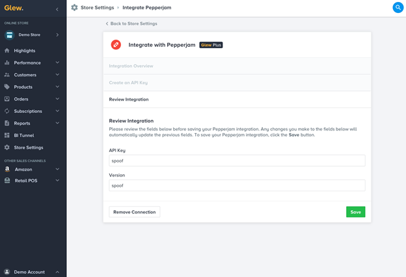Viewport: 406px width, 277px height.
Task: Click the Glew logo
Action: 14,8
